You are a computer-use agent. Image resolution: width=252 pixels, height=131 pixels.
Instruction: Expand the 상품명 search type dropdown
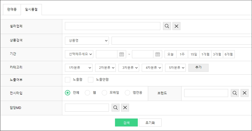87,41
